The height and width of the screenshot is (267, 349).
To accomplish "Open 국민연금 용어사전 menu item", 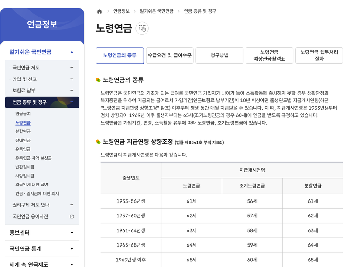I will pyautogui.click(x=30, y=216).
